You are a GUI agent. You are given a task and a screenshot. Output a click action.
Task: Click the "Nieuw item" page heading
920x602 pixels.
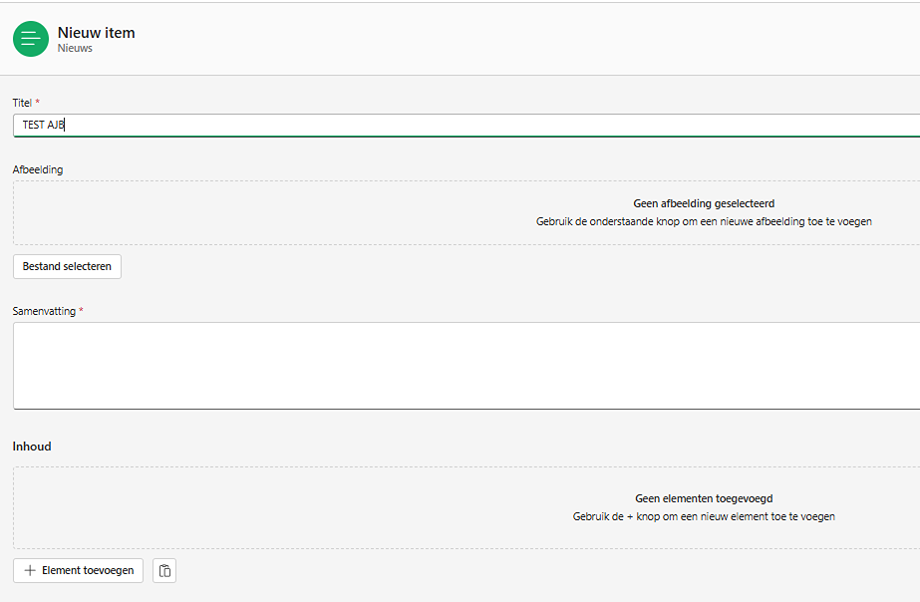click(97, 33)
